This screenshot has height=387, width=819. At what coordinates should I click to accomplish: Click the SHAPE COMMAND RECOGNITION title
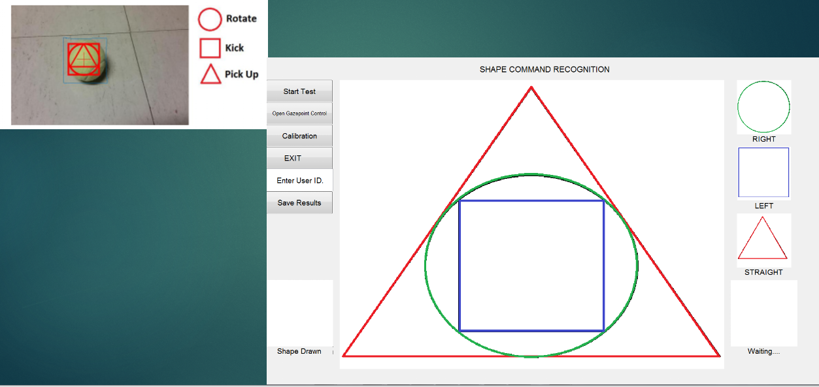click(544, 69)
